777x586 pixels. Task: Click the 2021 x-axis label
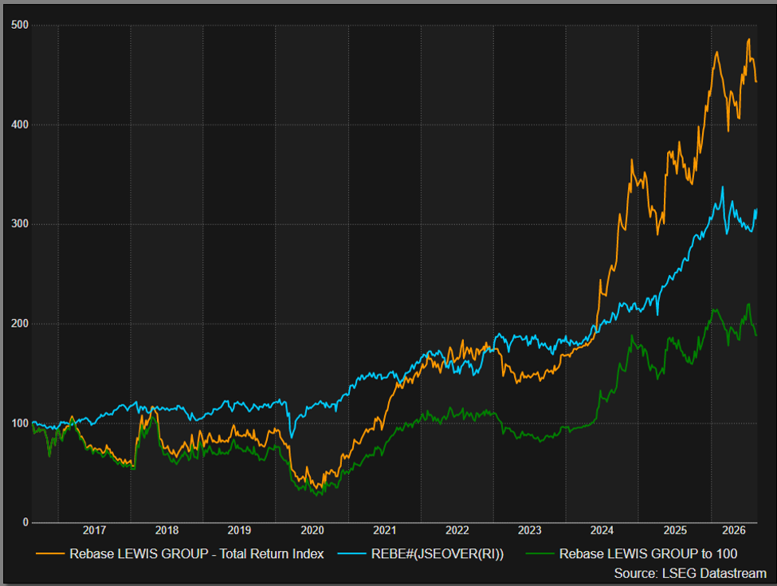(x=385, y=530)
